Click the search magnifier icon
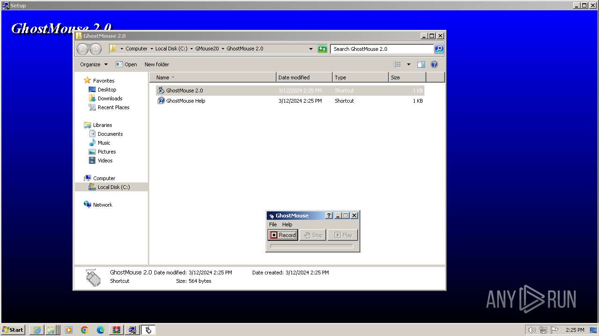 [439, 49]
